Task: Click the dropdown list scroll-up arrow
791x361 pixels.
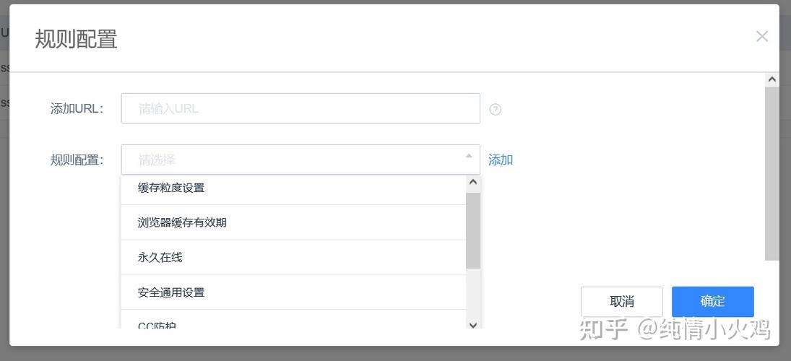Action: coord(473,182)
